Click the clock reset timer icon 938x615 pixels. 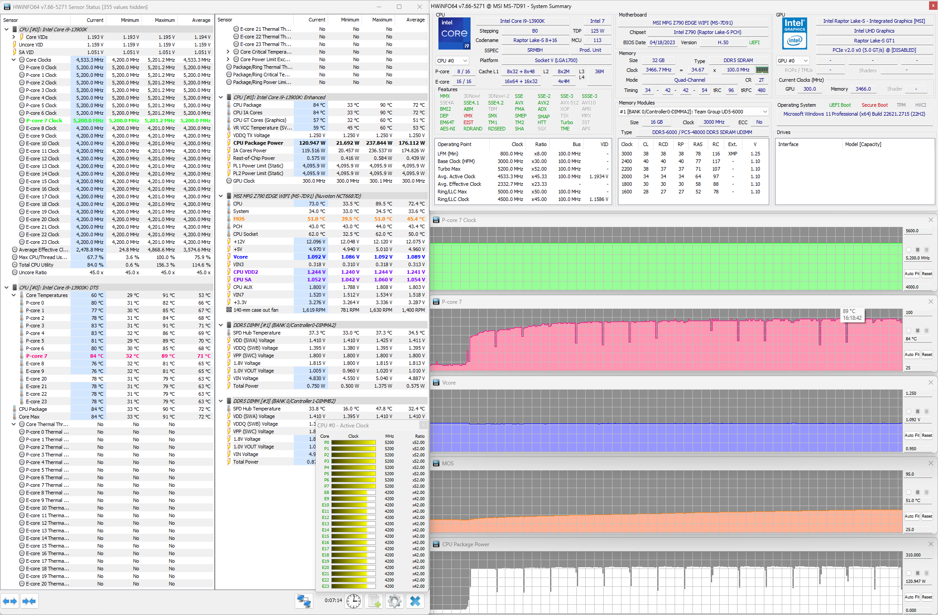coord(354,601)
